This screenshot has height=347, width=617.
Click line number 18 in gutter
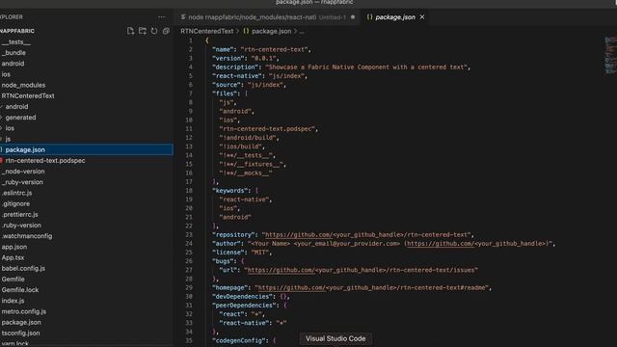click(x=189, y=191)
